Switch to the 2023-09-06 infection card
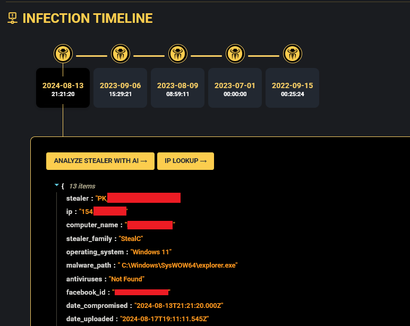Image resolution: width=410 pixels, height=326 pixels. pos(120,88)
